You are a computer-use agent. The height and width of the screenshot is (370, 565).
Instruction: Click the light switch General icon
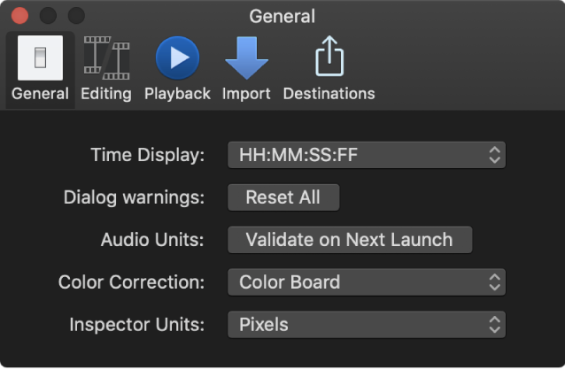[x=40, y=58]
